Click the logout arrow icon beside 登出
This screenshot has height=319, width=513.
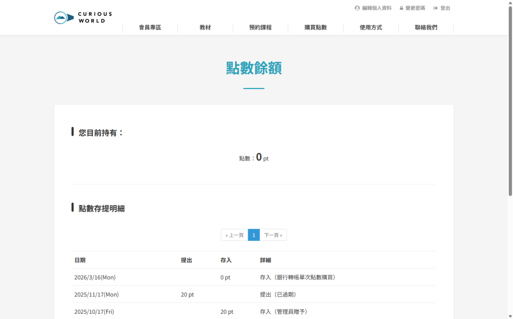coord(435,8)
